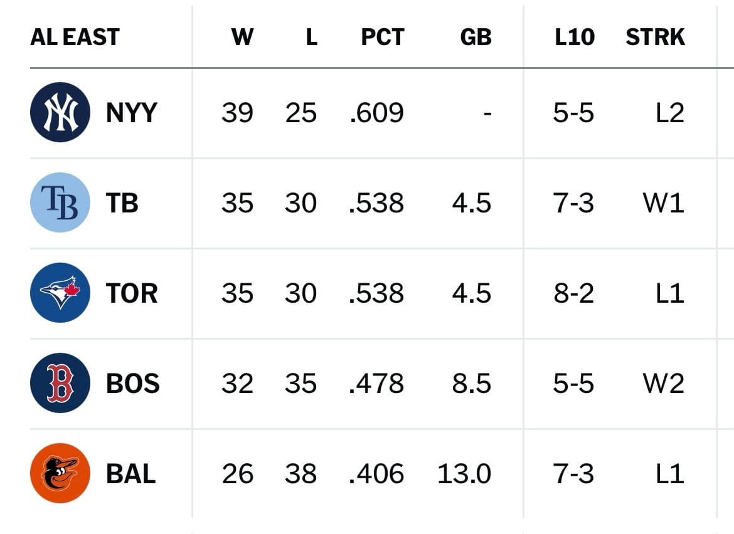Image resolution: width=734 pixels, height=534 pixels.
Task: Sort by L10 column header
Action: pyautogui.click(x=575, y=38)
